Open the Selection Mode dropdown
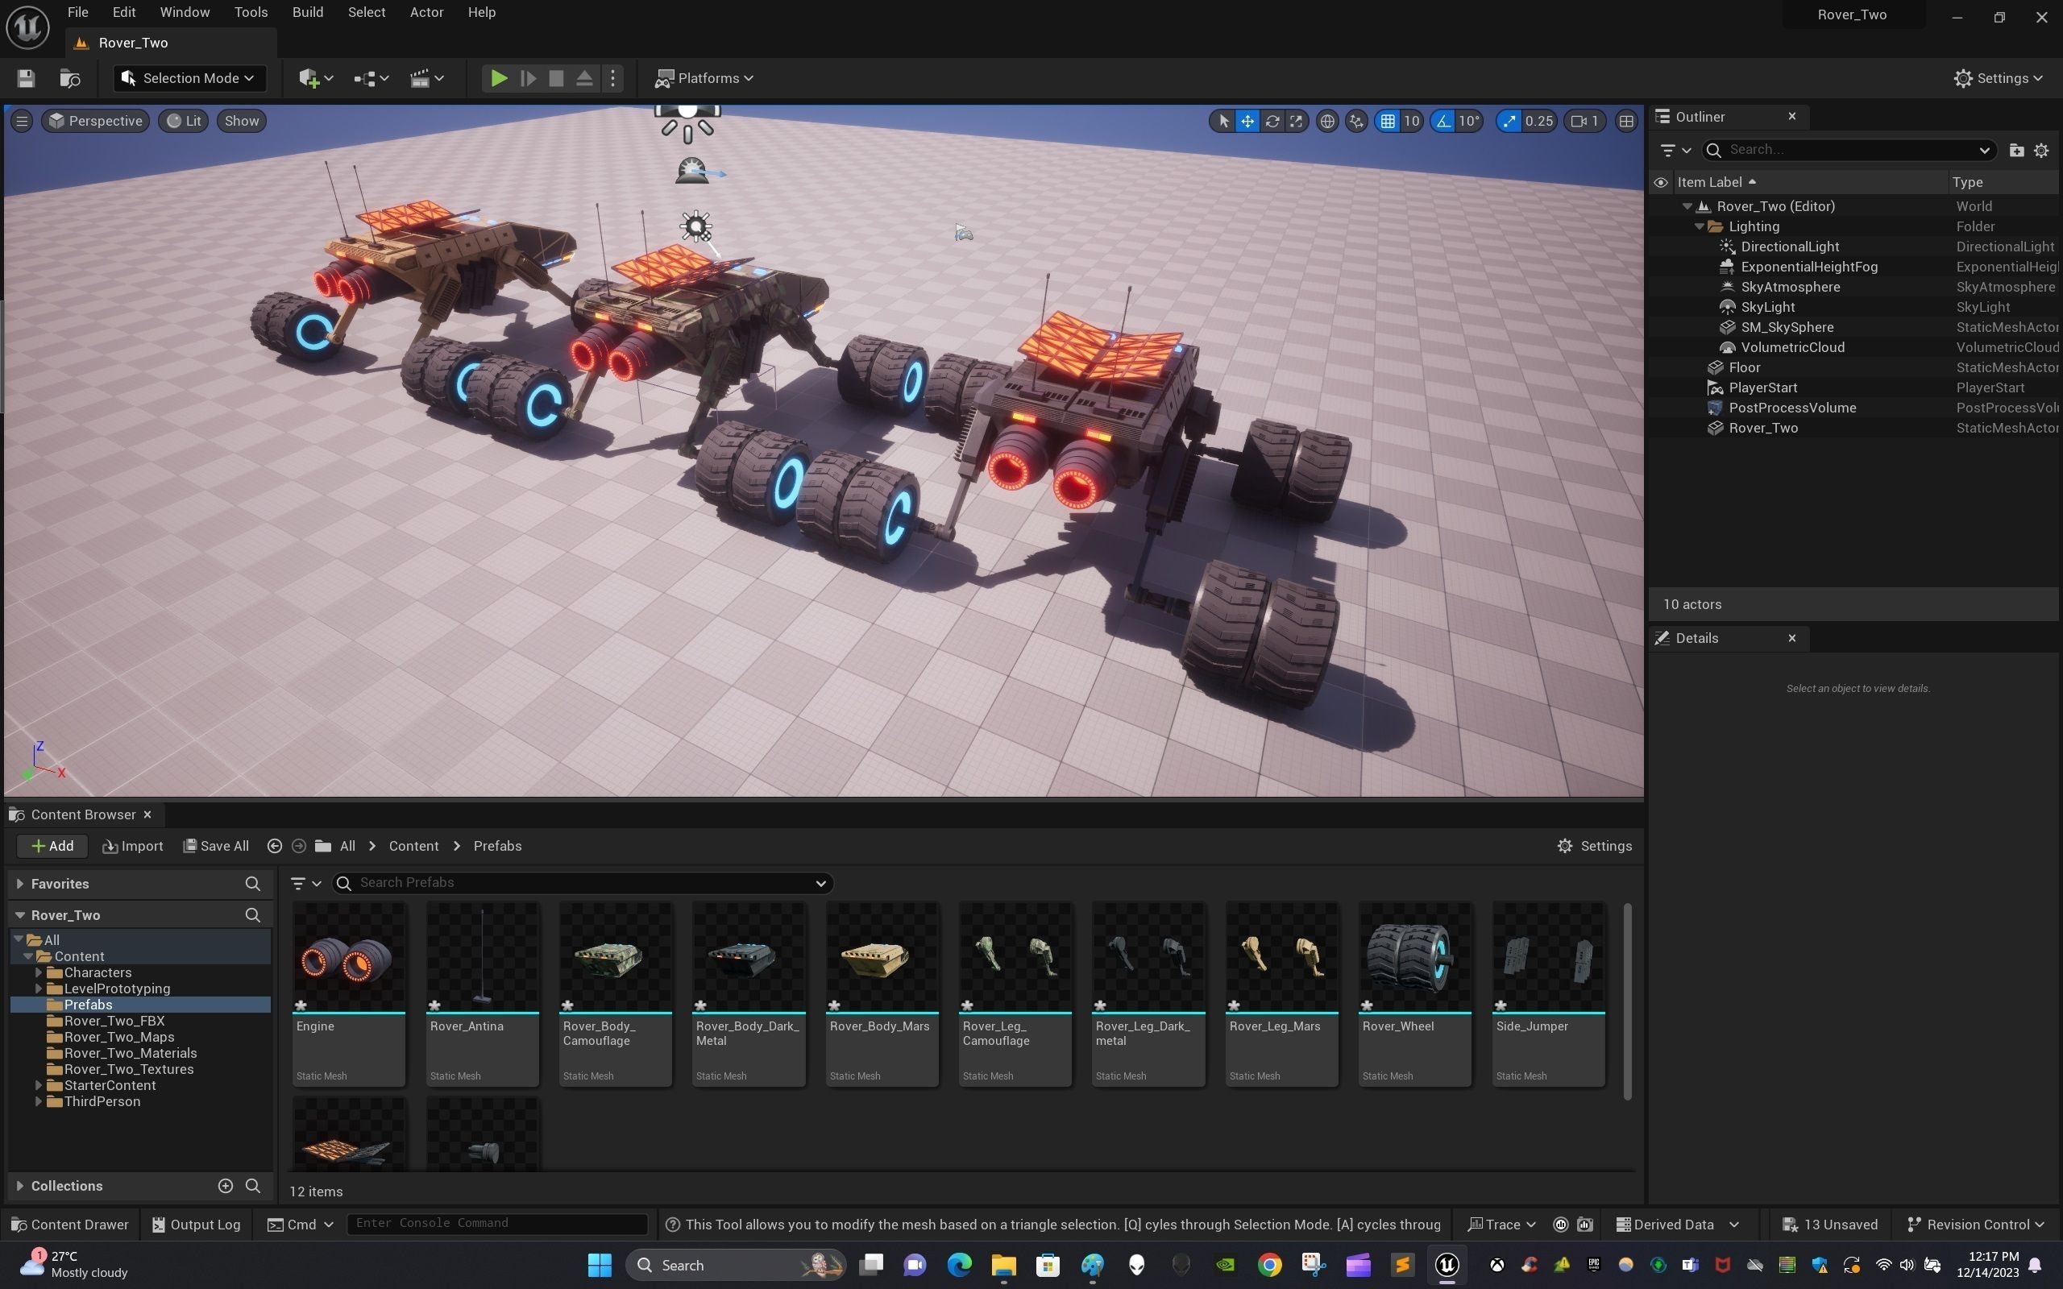 [189, 78]
